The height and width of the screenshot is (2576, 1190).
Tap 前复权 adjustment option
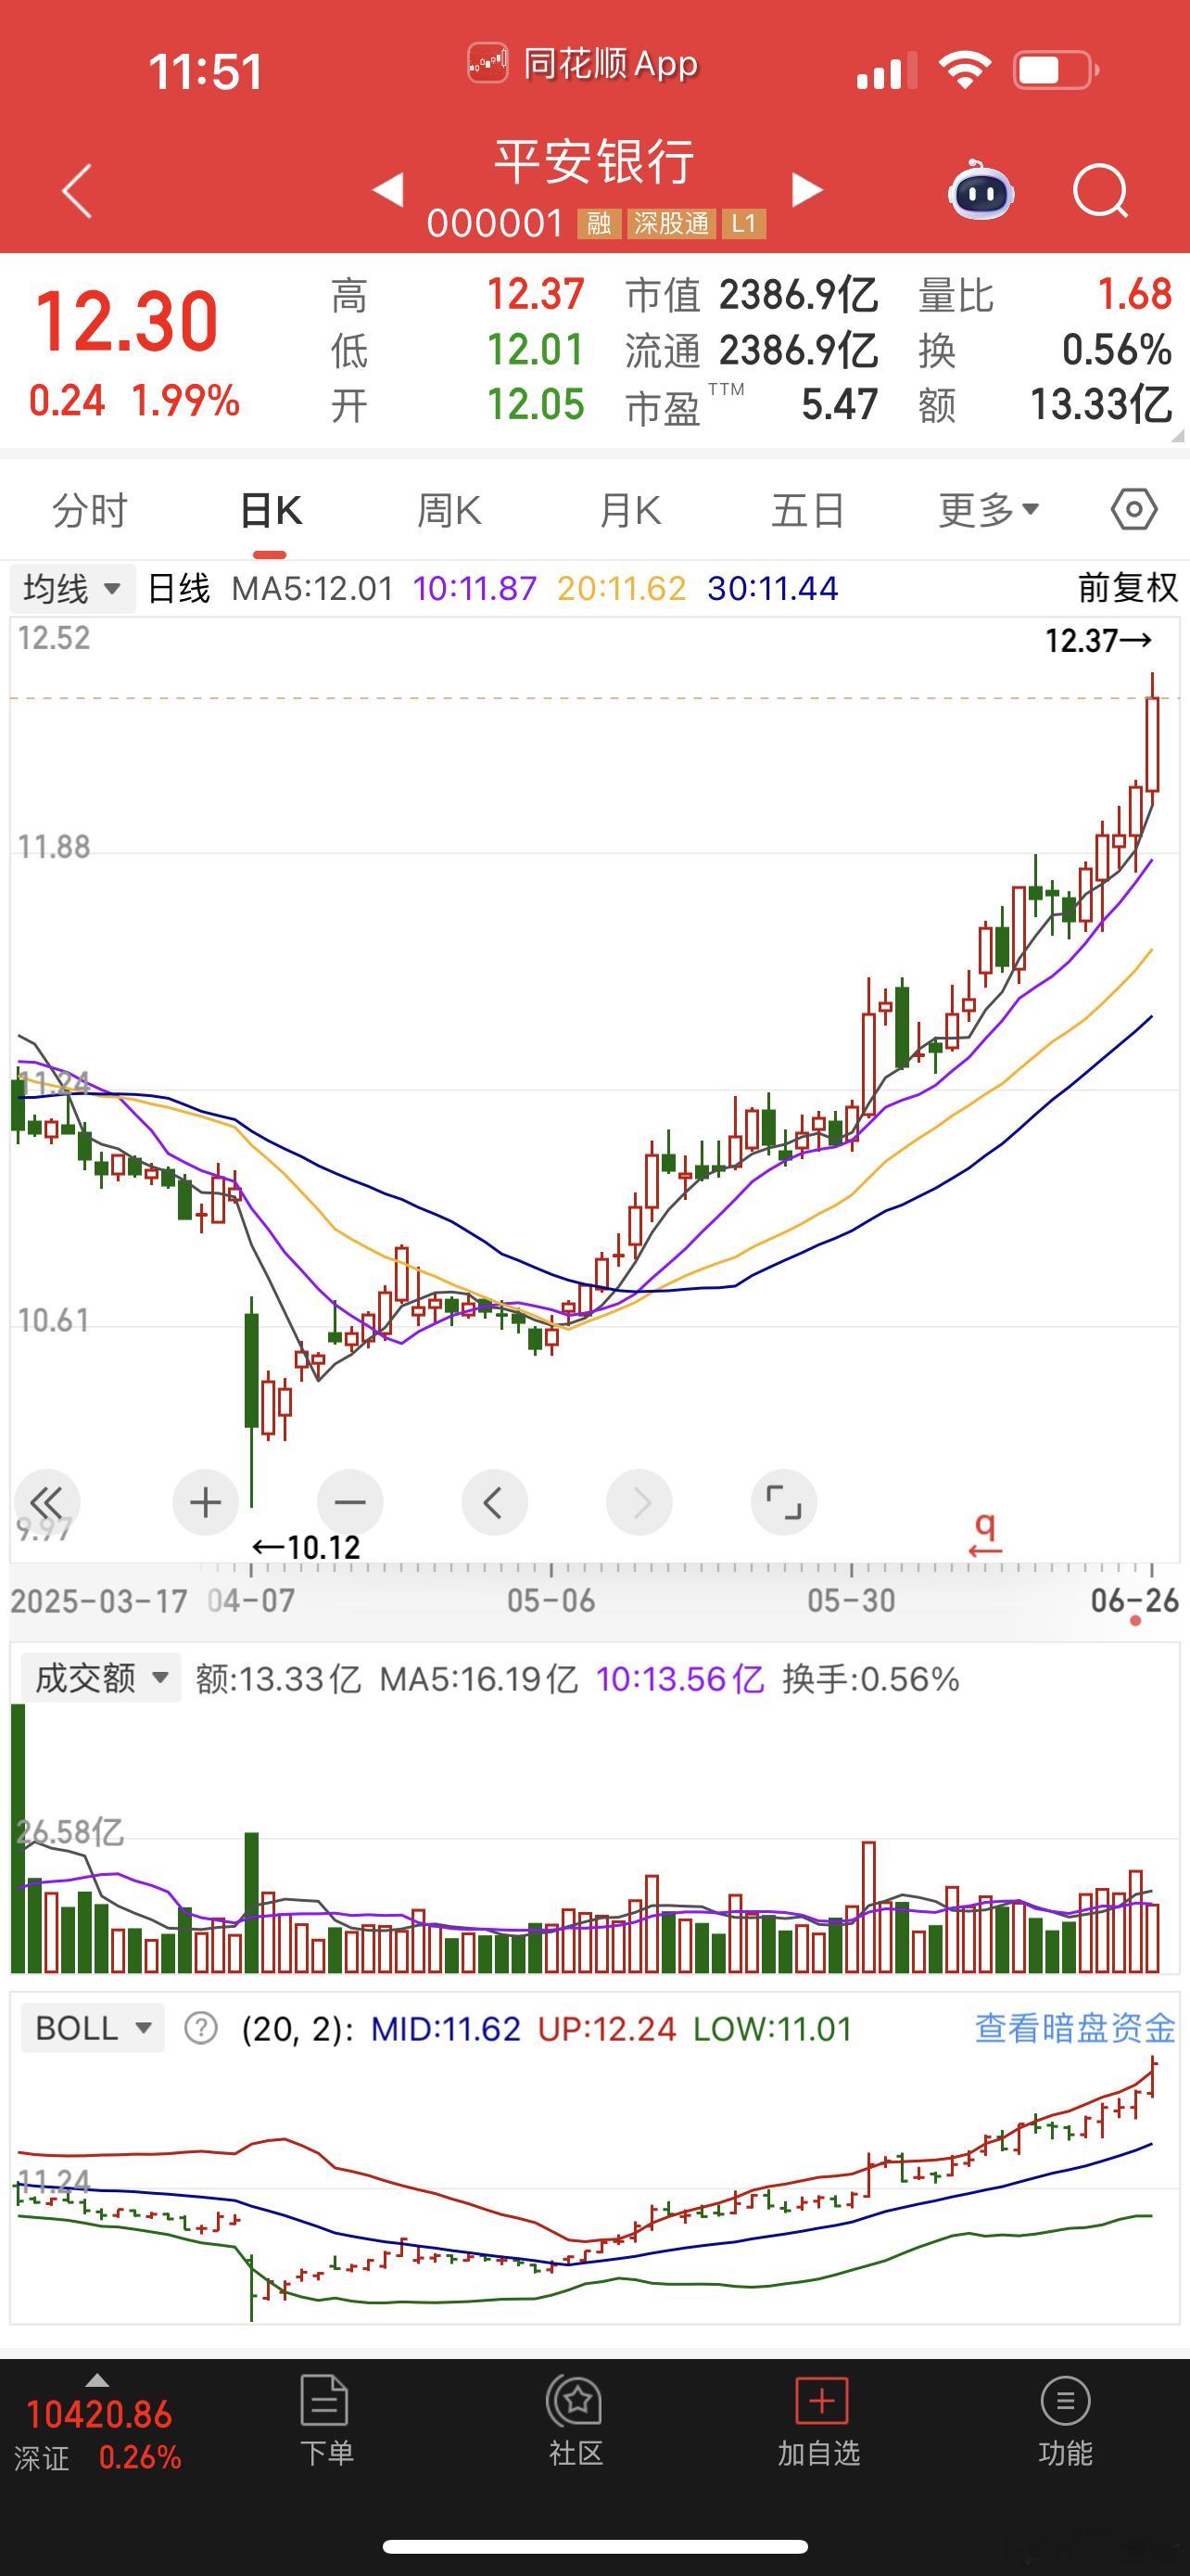tap(1128, 588)
